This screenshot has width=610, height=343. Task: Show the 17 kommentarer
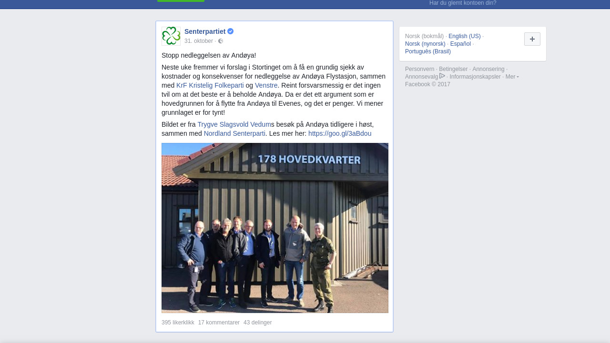coord(219,323)
